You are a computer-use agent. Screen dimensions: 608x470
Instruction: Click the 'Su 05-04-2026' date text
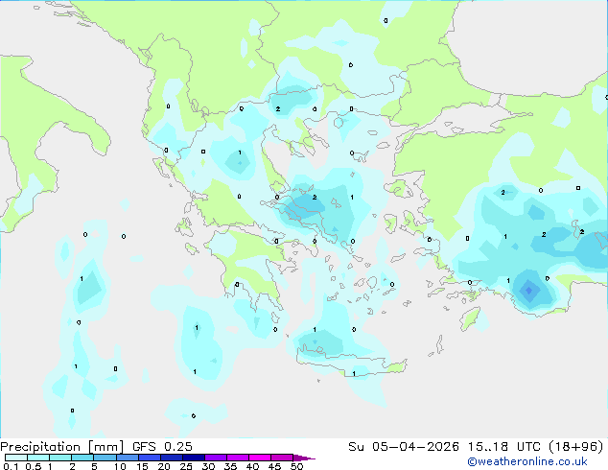click(x=404, y=447)
